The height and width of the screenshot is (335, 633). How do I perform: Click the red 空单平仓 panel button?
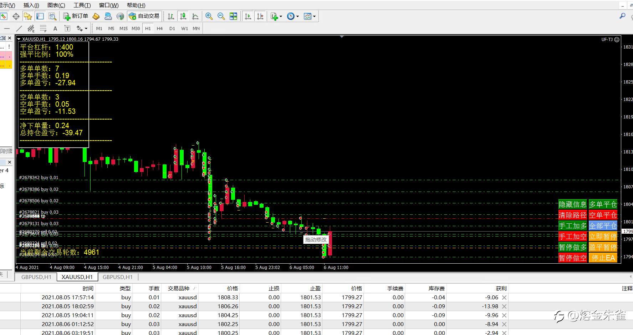click(x=603, y=215)
